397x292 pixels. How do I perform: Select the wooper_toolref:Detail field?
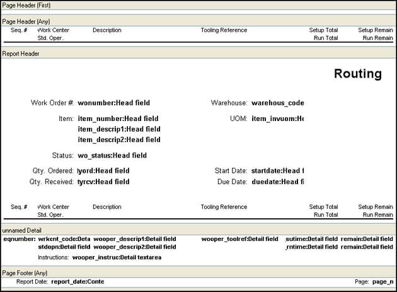[239, 239]
